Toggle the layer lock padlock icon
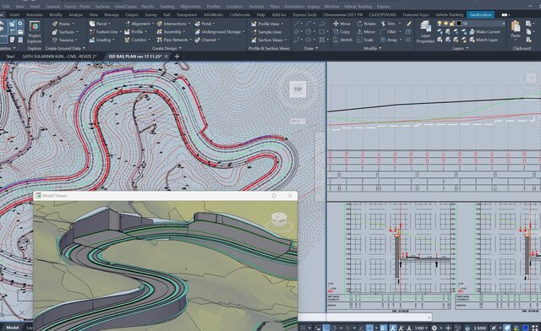This screenshot has height=331, width=541. 452,24
